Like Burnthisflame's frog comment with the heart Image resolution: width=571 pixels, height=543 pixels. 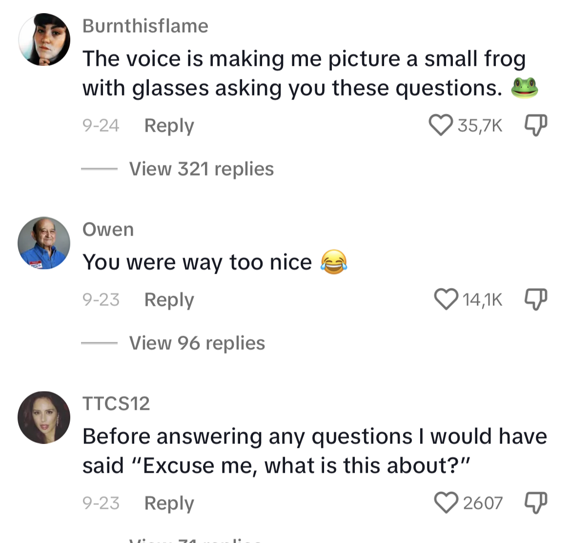(441, 125)
